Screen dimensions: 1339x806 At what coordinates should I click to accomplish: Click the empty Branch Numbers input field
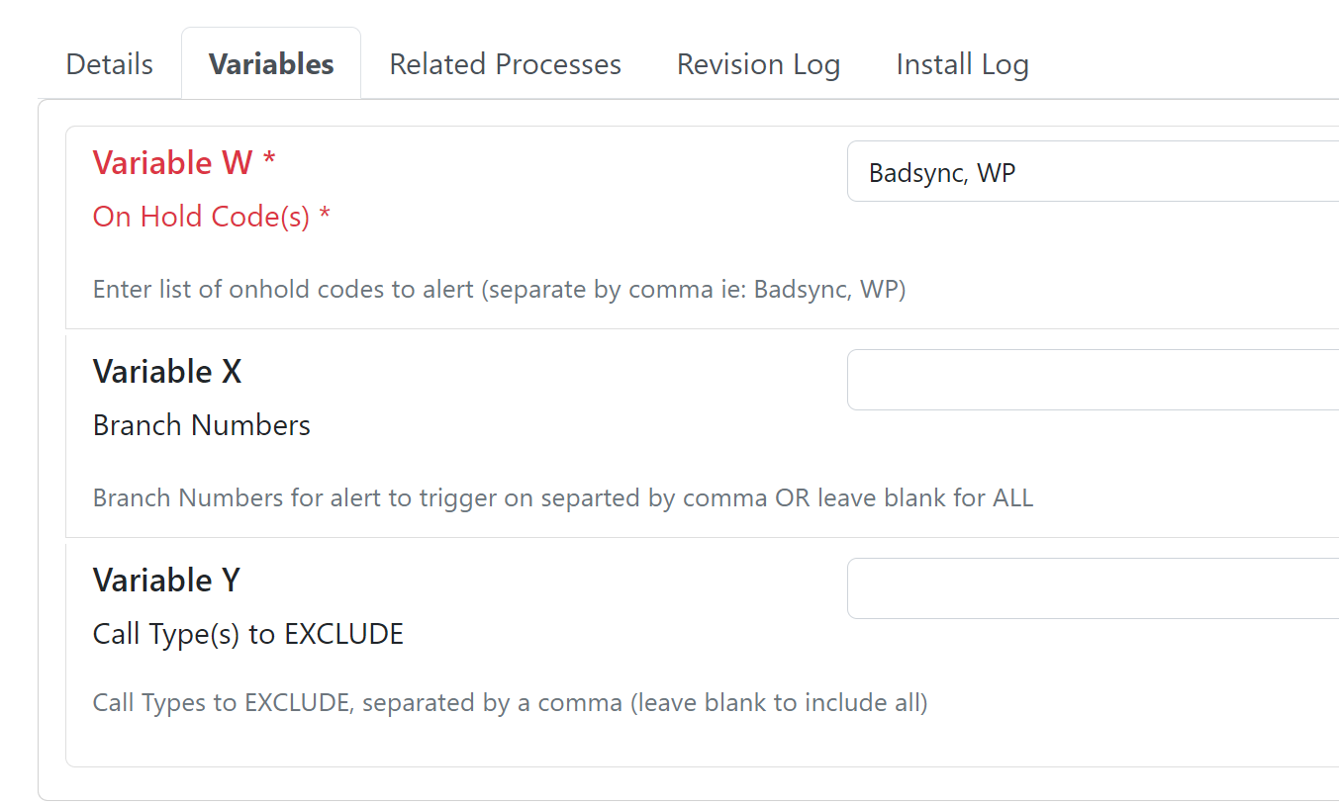pos(1093,380)
